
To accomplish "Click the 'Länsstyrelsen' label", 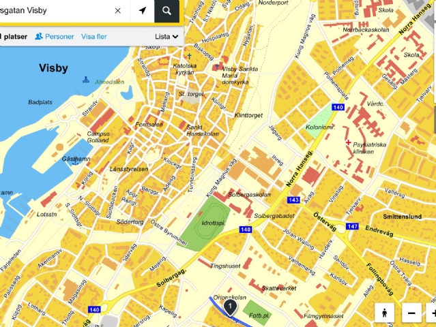I will pyautogui.click(x=129, y=169).
